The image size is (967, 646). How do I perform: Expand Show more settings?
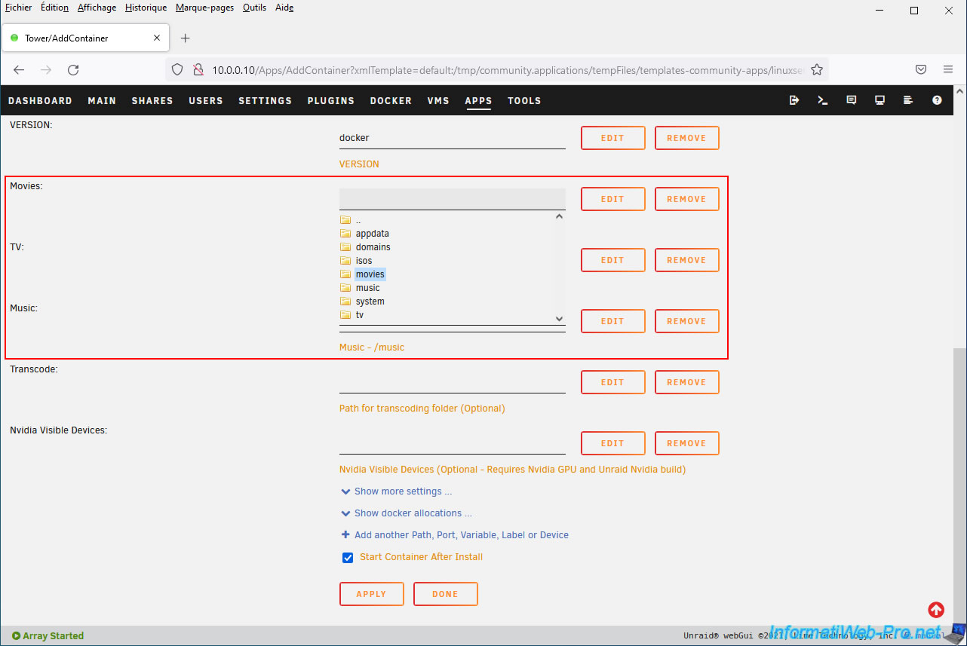point(403,491)
